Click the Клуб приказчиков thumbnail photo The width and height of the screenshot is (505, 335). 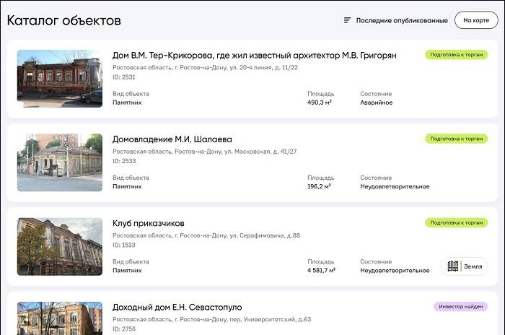tap(60, 247)
